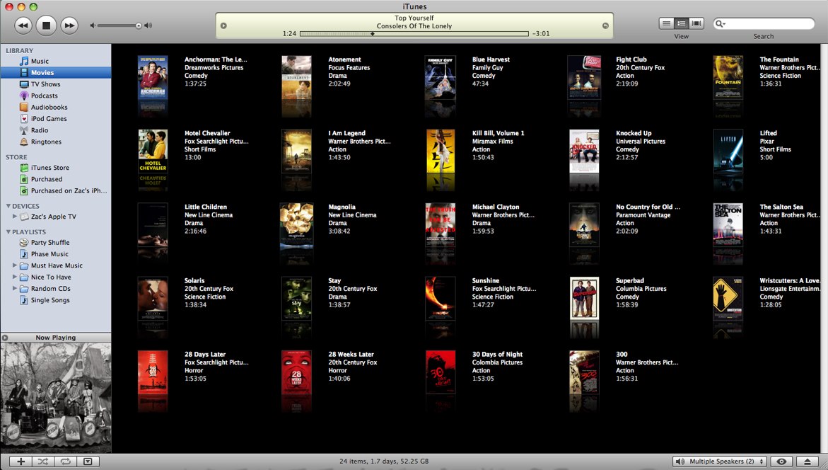Click the Michael Clayton title
Viewport: 828px width, 470px height.
pos(496,207)
